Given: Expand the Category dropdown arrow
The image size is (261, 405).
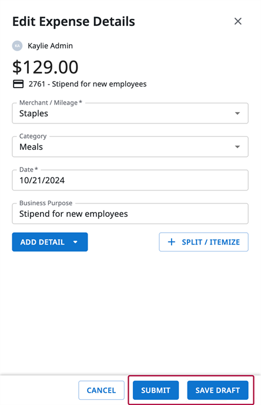Looking at the screenshot, I should (x=237, y=147).
